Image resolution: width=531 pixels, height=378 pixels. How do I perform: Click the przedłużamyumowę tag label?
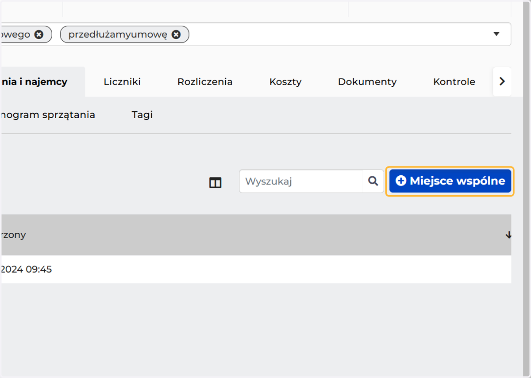(117, 35)
